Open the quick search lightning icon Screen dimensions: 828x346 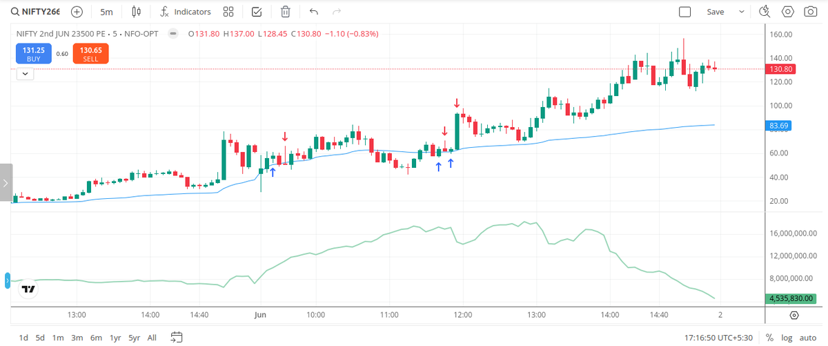click(764, 12)
